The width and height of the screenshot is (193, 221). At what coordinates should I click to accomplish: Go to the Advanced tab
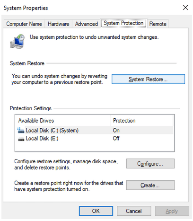tap(87, 24)
